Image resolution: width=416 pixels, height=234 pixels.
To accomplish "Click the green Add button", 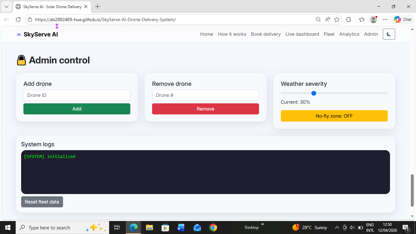I will tap(77, 109).
